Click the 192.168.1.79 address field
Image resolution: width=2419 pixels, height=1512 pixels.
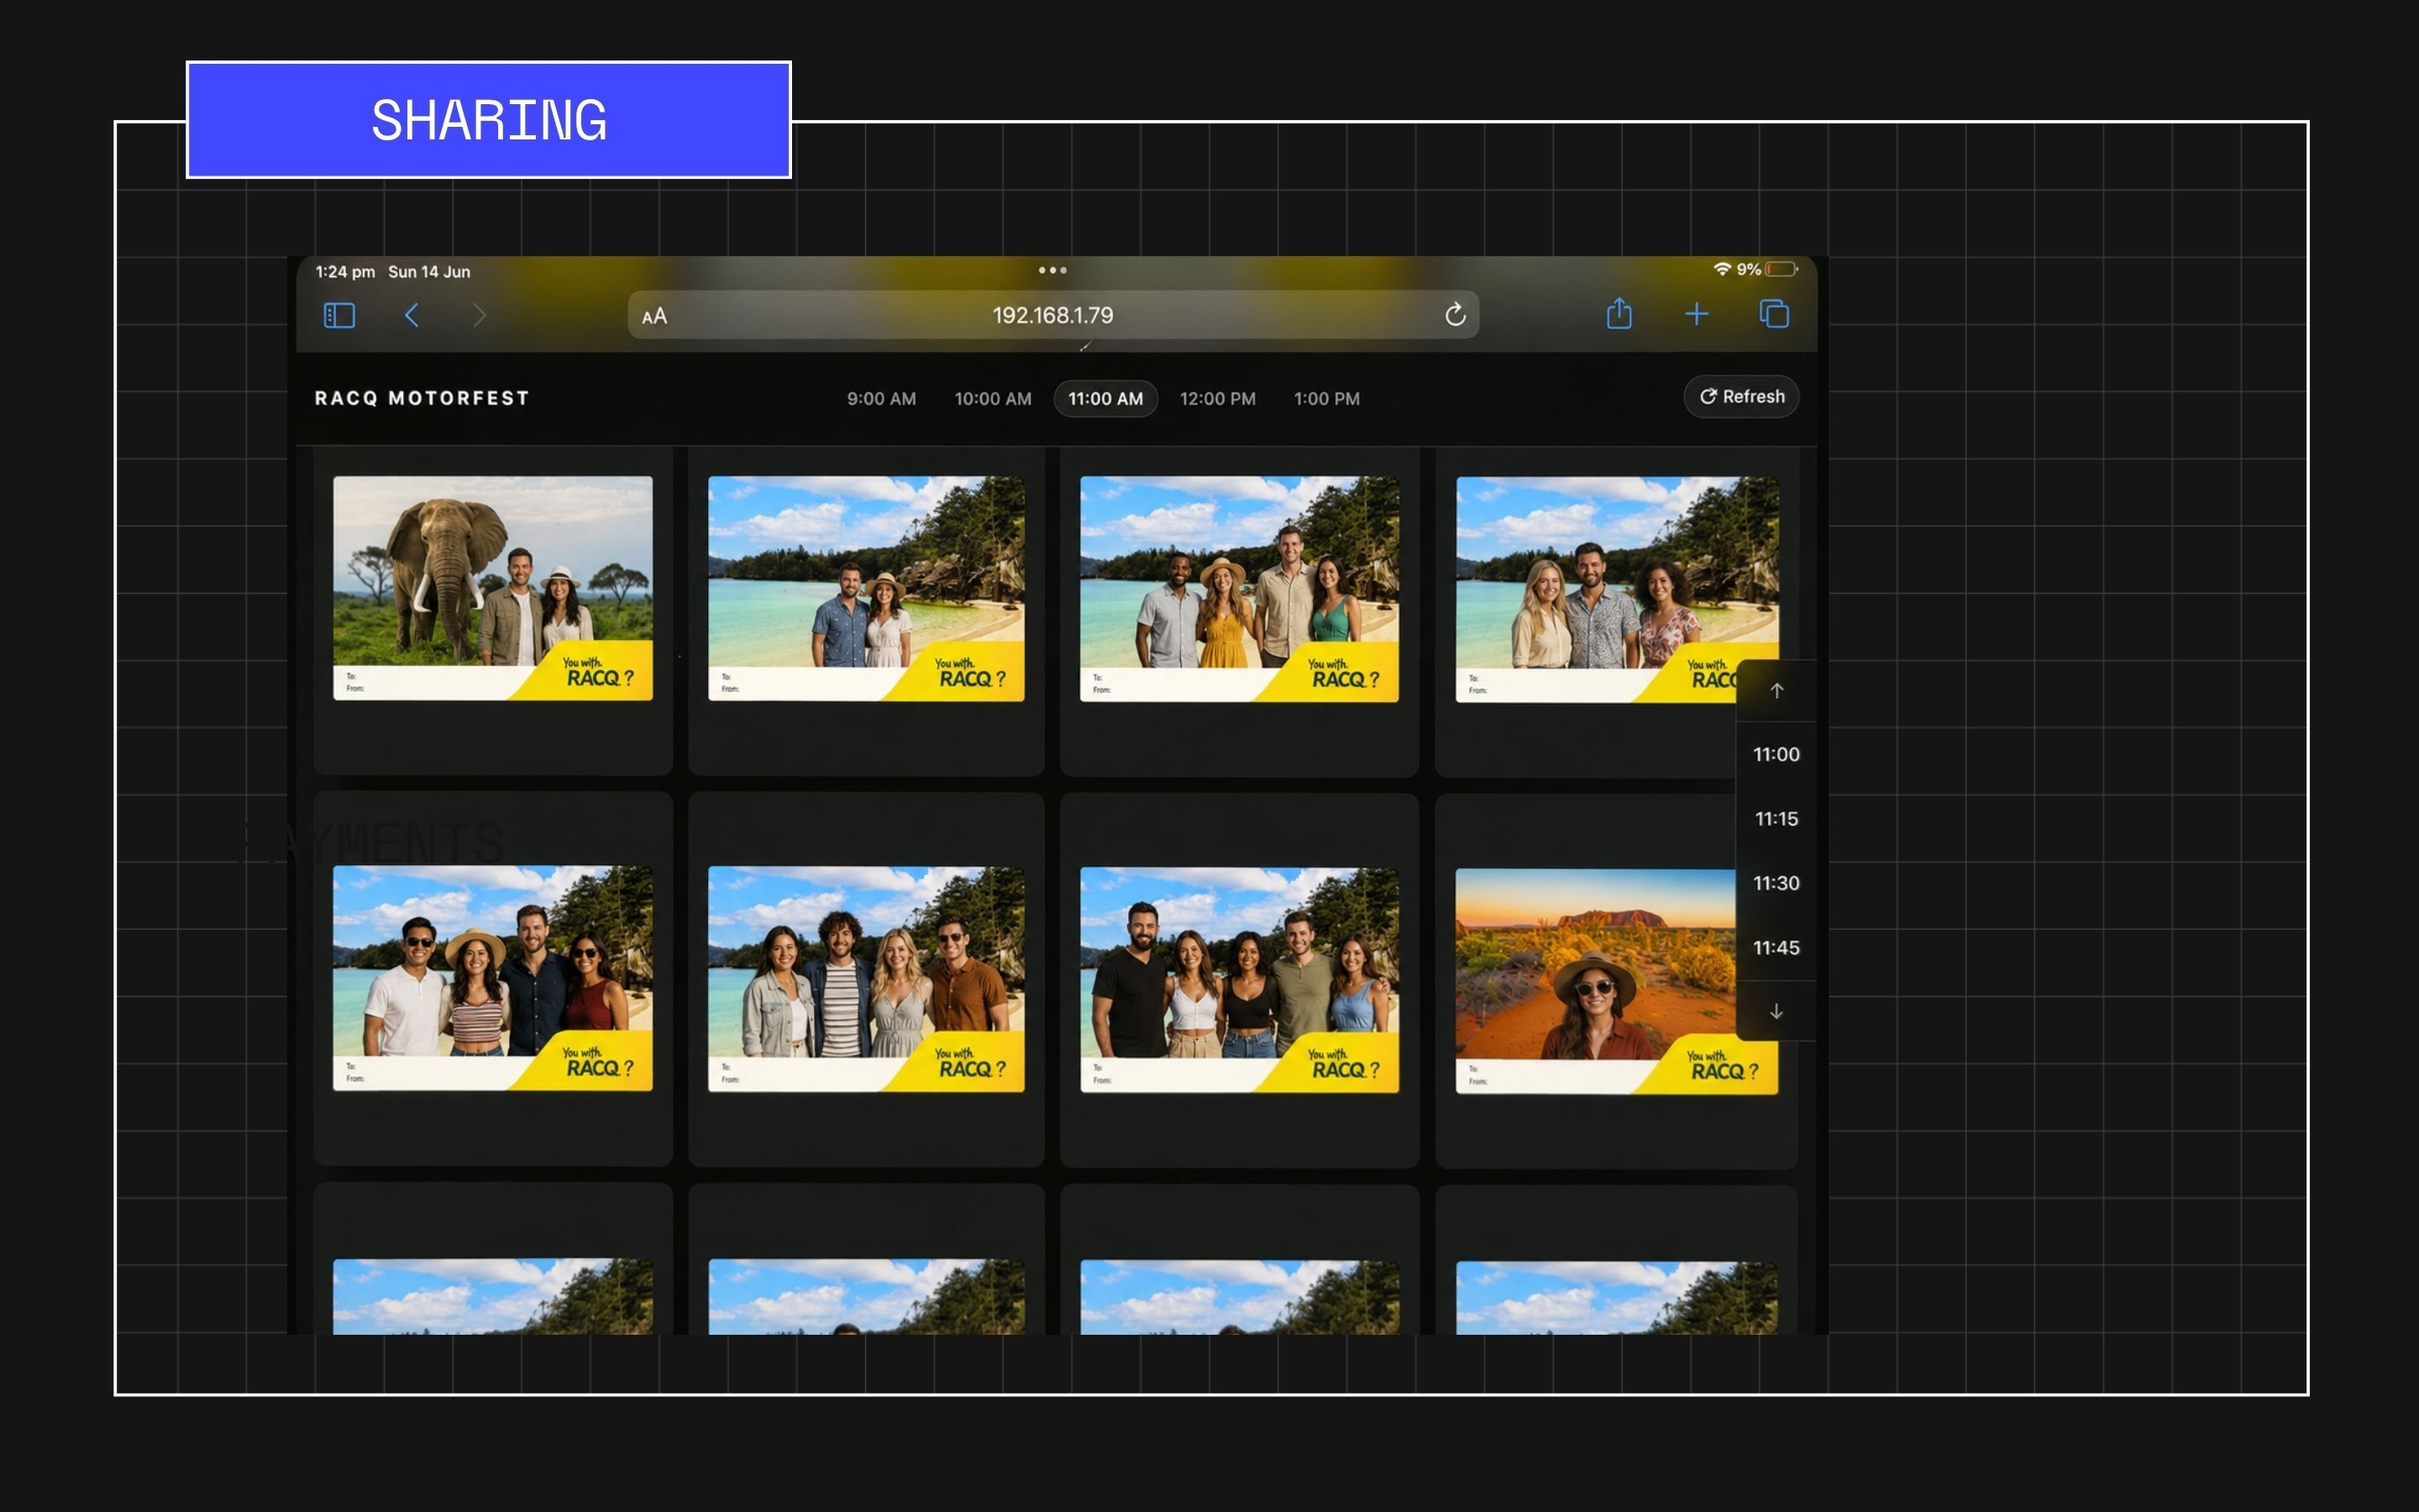click(x=1052, y=315)
